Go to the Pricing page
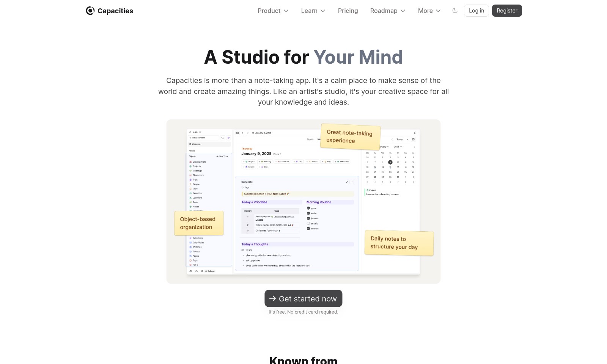 pos(348,11)
